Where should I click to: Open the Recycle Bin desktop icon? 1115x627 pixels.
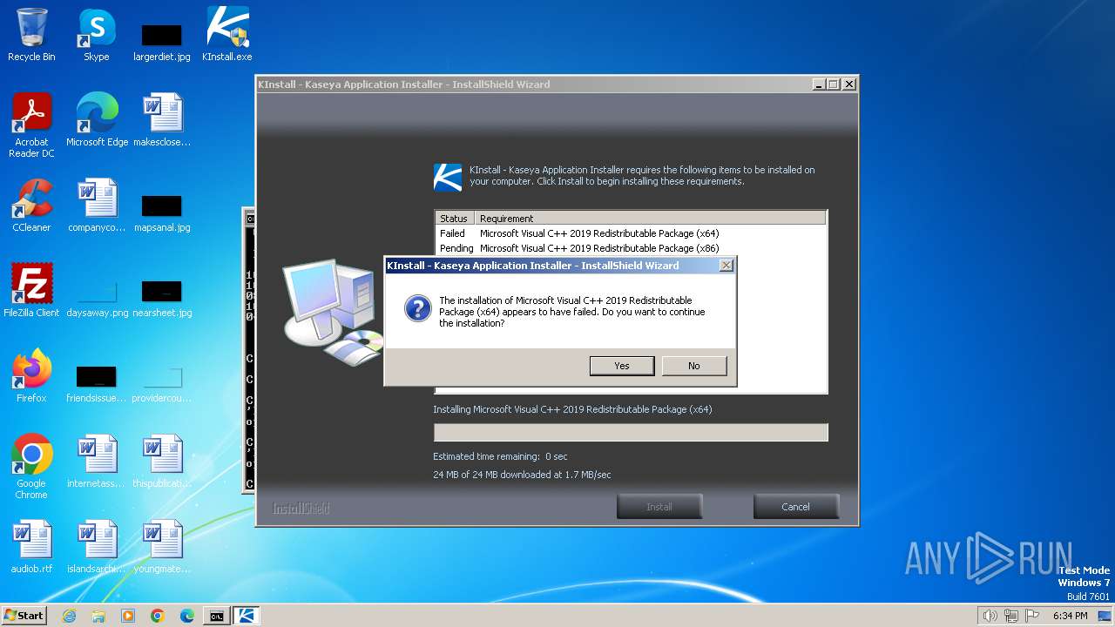[31, 35]
